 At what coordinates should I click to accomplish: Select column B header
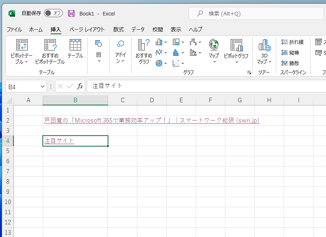[75, 100]
